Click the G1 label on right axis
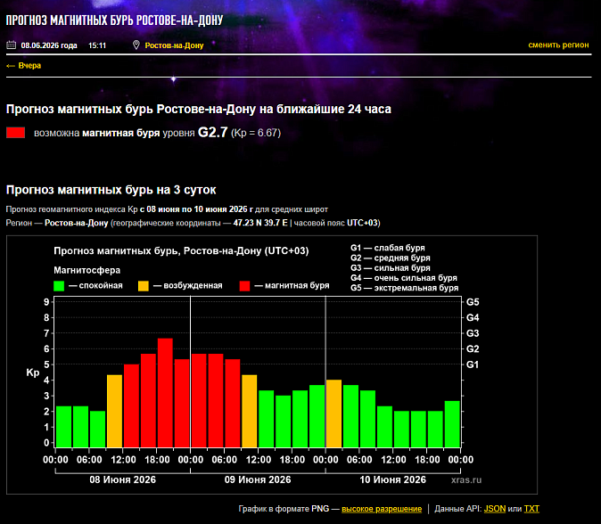The height and width of the screenshot is (524, 601). [473, 364]
